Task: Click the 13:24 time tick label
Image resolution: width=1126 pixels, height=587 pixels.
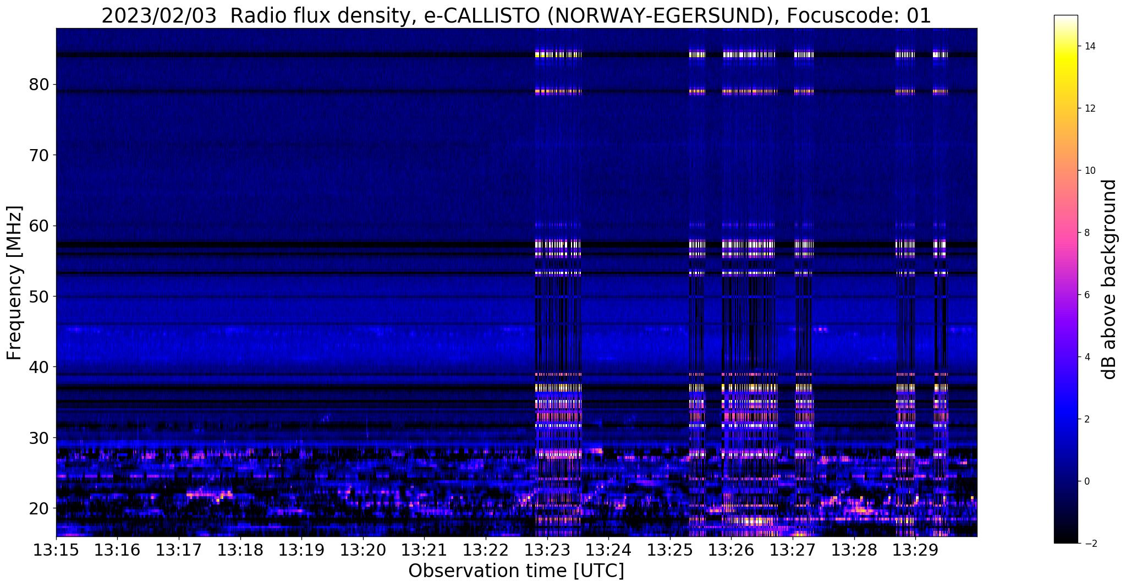Action: (x=608, y=550)
